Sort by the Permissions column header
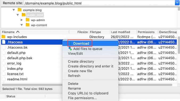The image size is (180, 101). 146,32
